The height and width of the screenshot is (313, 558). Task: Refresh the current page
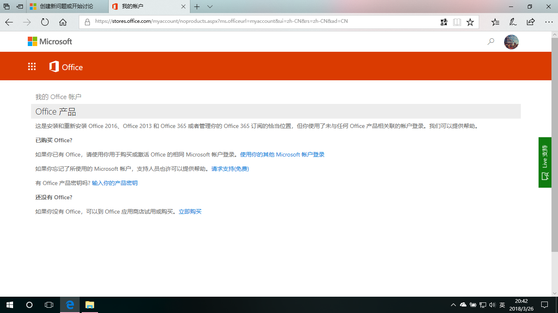click(45, 22)
